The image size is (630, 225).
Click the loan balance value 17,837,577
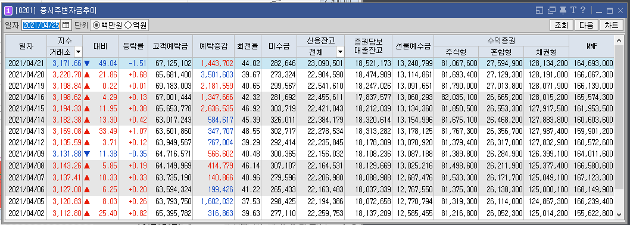click(x=373, y=98)
